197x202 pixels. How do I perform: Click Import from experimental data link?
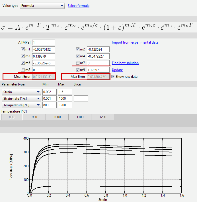135,42
